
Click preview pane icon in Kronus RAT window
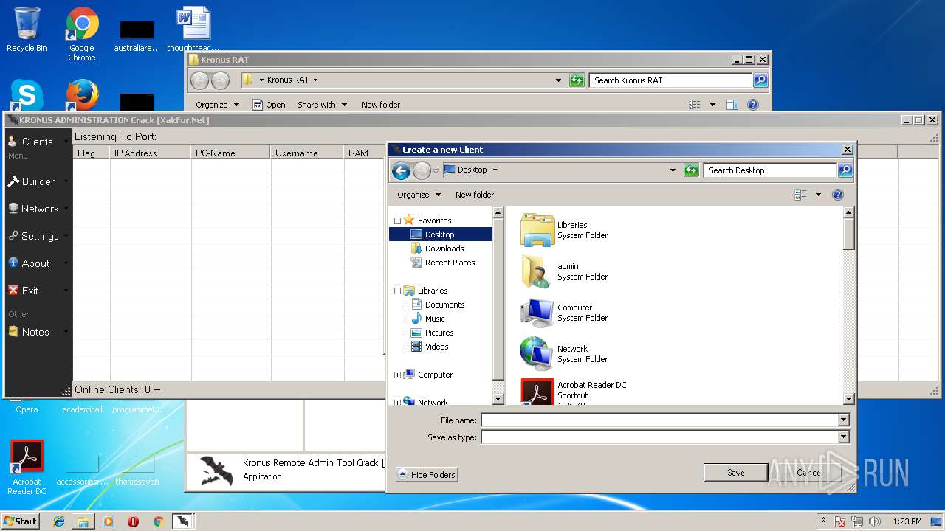pyautogui.click(x=732, y=105)
